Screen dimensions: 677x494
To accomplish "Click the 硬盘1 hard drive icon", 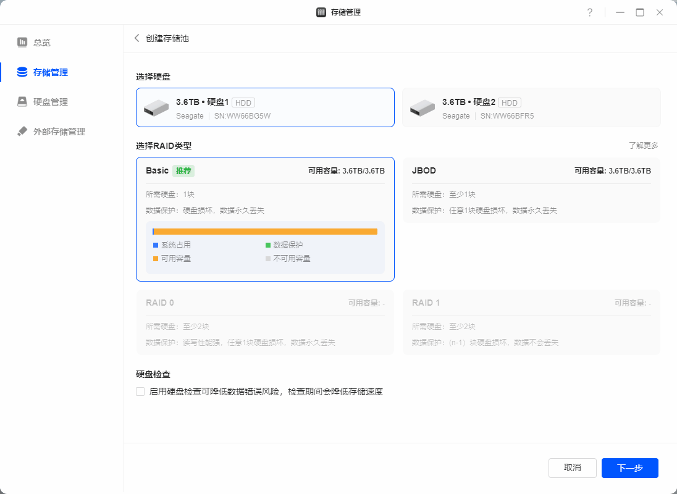I will (156, 108).
